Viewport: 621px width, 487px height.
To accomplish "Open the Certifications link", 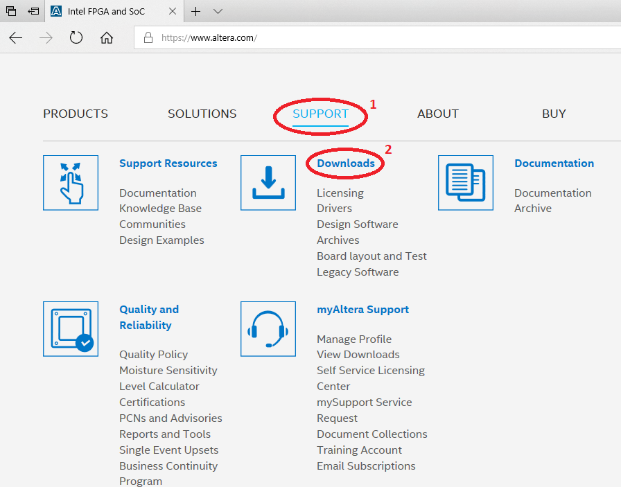I will 152,402.
